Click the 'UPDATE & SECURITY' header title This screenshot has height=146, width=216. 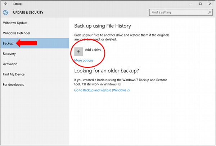pos(28,13)
